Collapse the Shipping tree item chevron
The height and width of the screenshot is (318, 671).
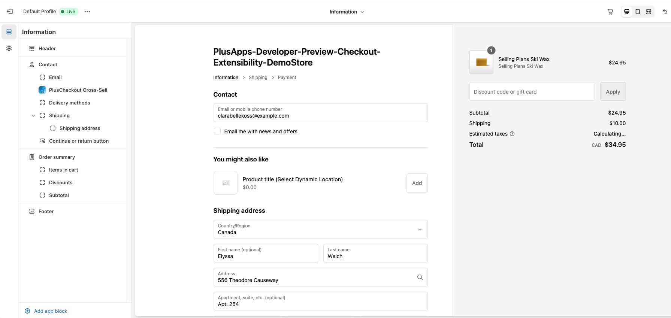(33, 116)
